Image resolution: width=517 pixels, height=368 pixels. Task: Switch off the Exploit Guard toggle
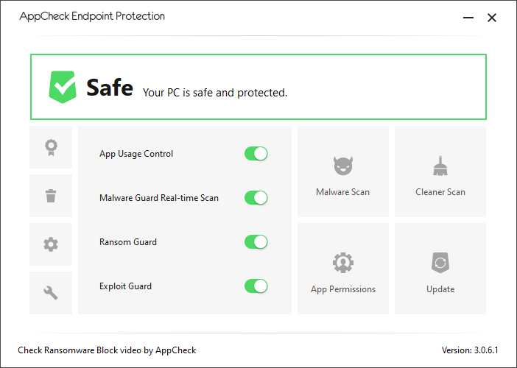coord(256,286)
